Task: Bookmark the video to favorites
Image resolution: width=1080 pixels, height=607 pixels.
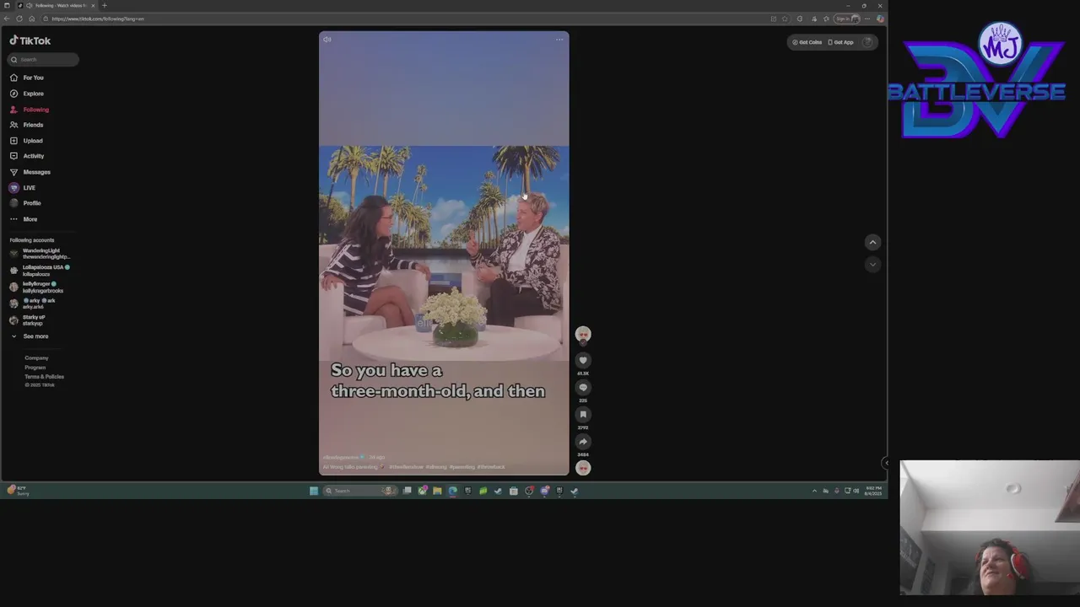Action: pyautogui.click(x=583, y=415)
